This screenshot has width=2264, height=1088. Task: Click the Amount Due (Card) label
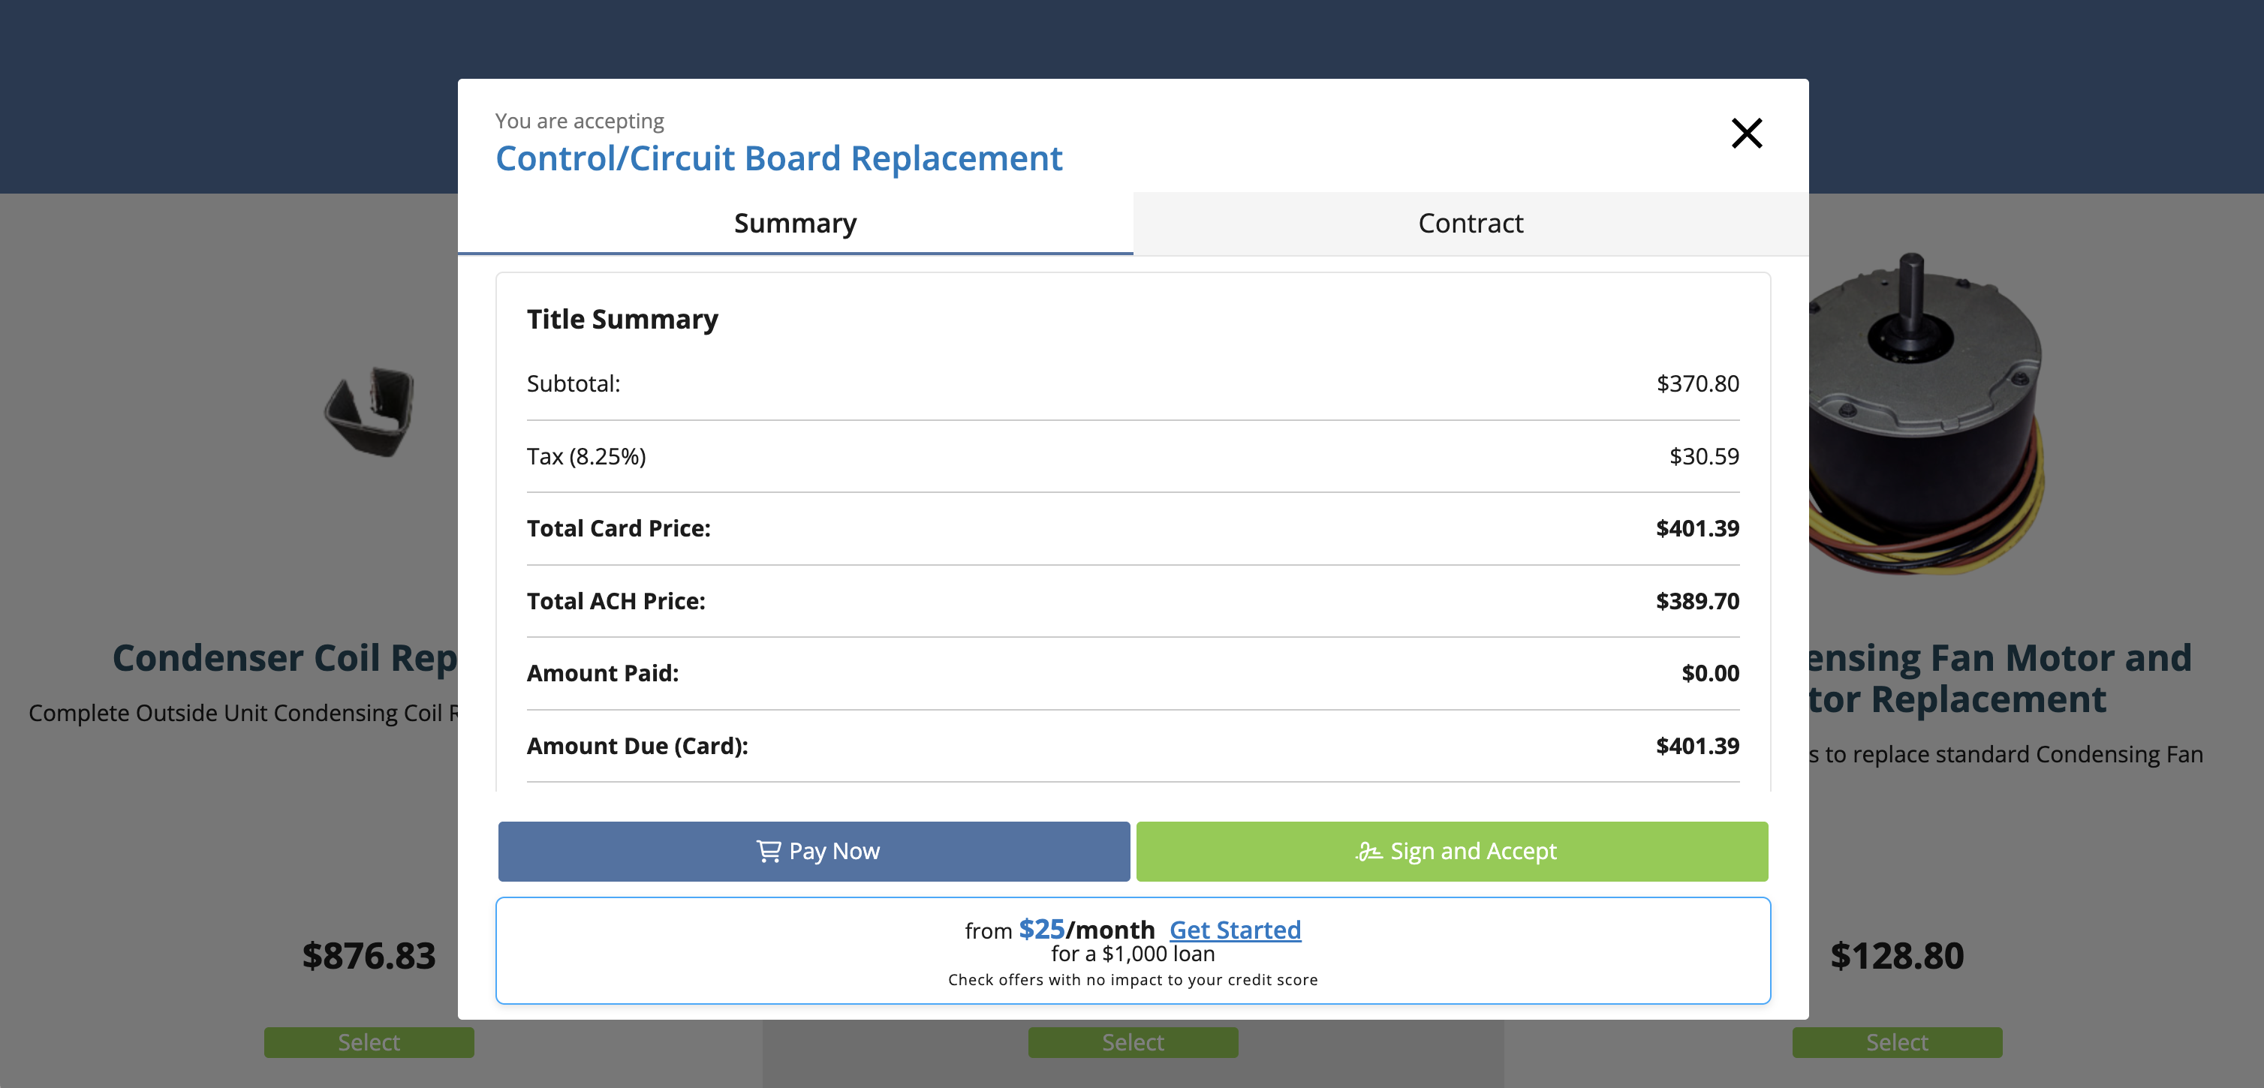click(x=637, y=746)
